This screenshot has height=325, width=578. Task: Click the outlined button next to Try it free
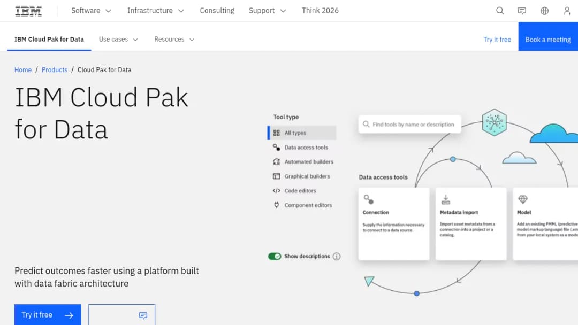pyautogui.click(x=121, y=315)
